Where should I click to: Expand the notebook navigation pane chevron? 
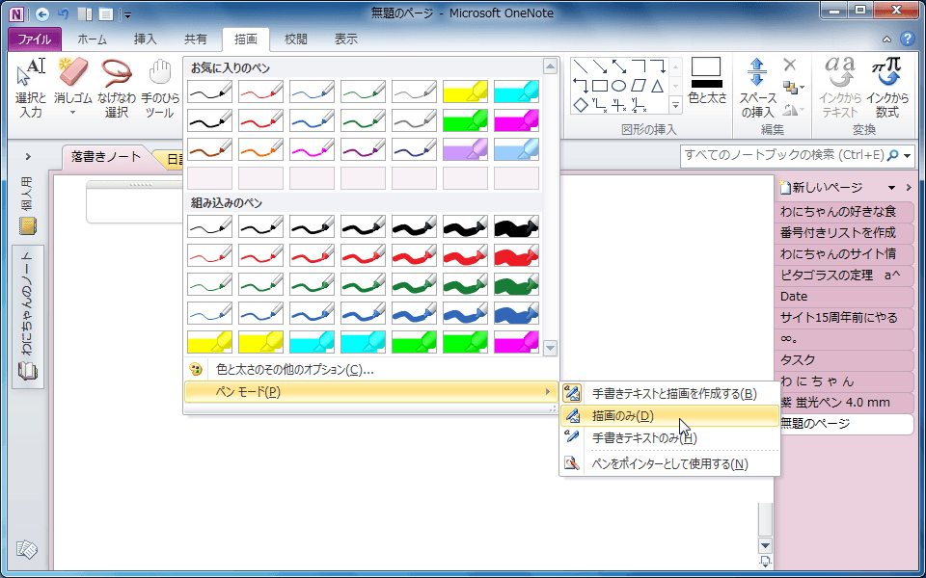coord(28,157)
